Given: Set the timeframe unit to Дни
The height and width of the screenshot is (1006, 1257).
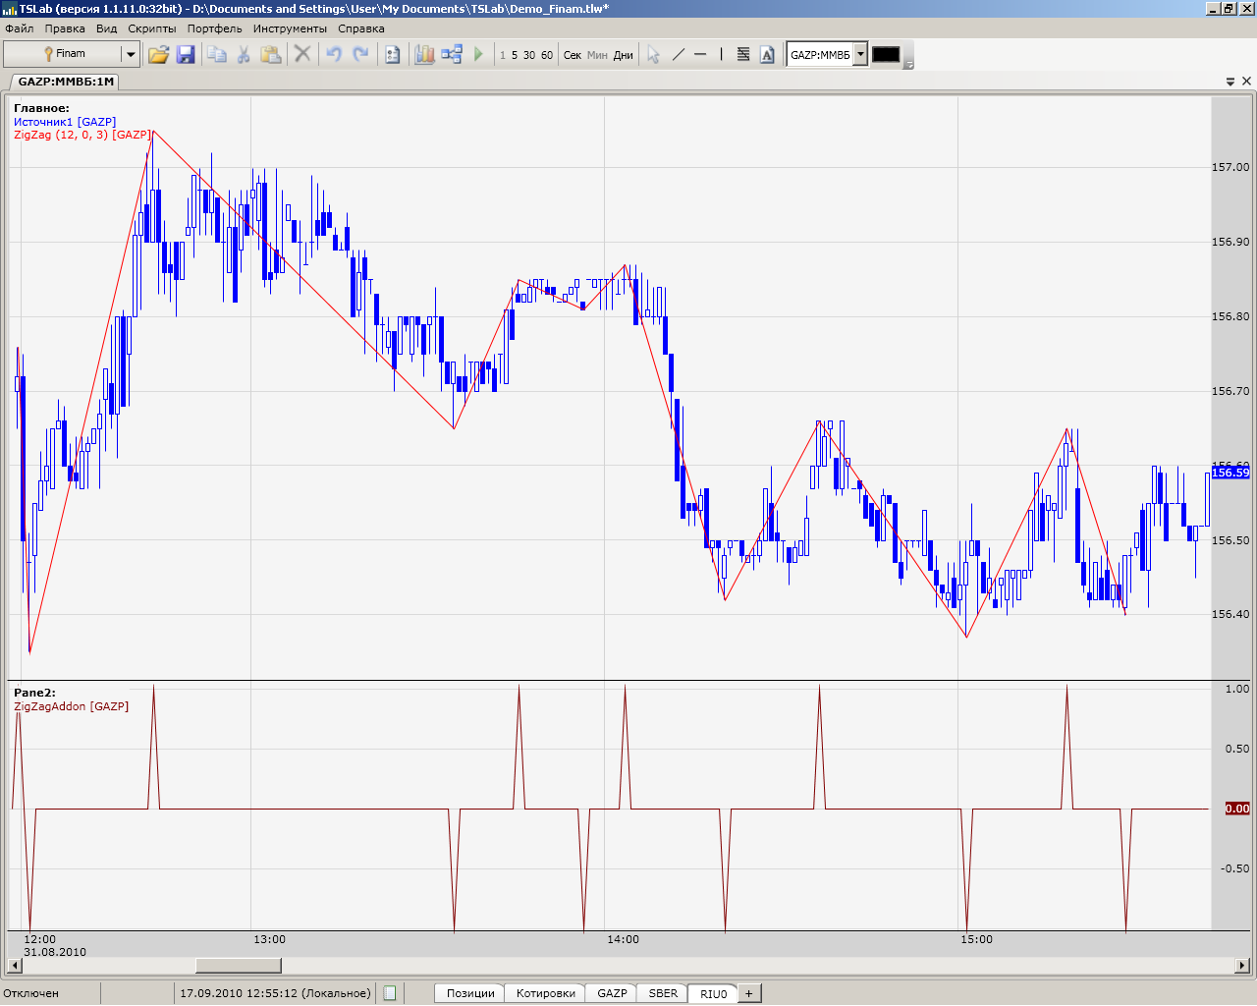Looking at the screenshot, I should (x=624, y=55).
